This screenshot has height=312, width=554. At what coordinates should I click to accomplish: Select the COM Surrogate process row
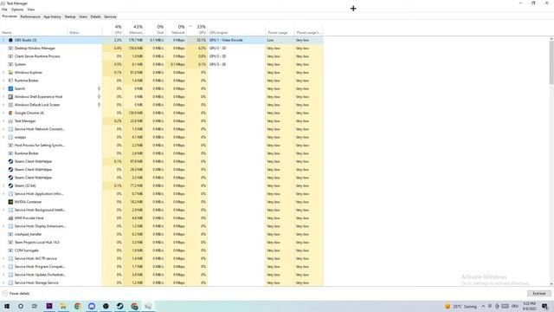click(x=162, y=250)
